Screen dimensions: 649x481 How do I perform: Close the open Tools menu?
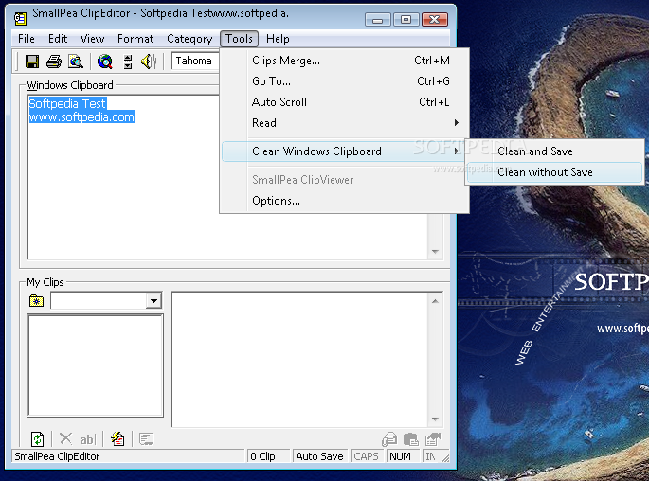(x=240, y=39)
